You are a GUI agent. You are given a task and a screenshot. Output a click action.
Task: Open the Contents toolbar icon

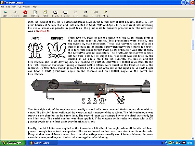tap(65, 13)
